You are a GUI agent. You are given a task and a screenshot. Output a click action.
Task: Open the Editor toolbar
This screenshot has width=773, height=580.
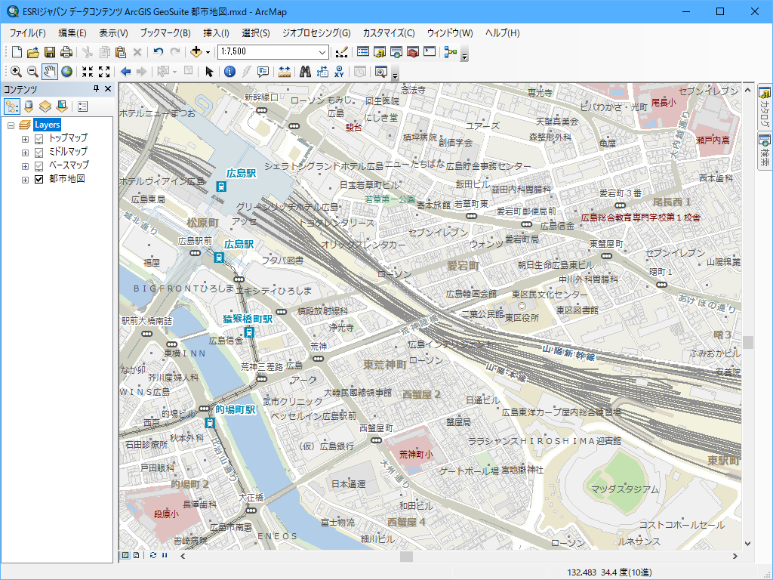(x=341, y=52)
